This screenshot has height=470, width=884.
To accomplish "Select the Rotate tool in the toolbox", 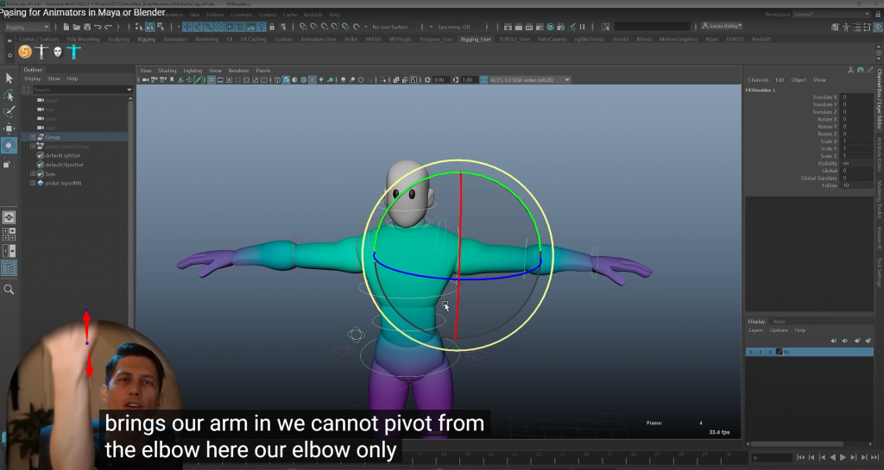I will (9, 145).
